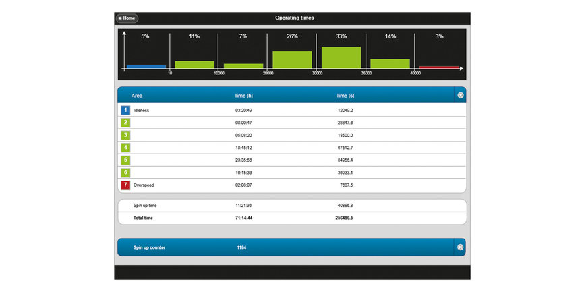Click the green 7% bar in chart
Image resolution: width=584 pixels, height=292 pixels.
(243, 66)
